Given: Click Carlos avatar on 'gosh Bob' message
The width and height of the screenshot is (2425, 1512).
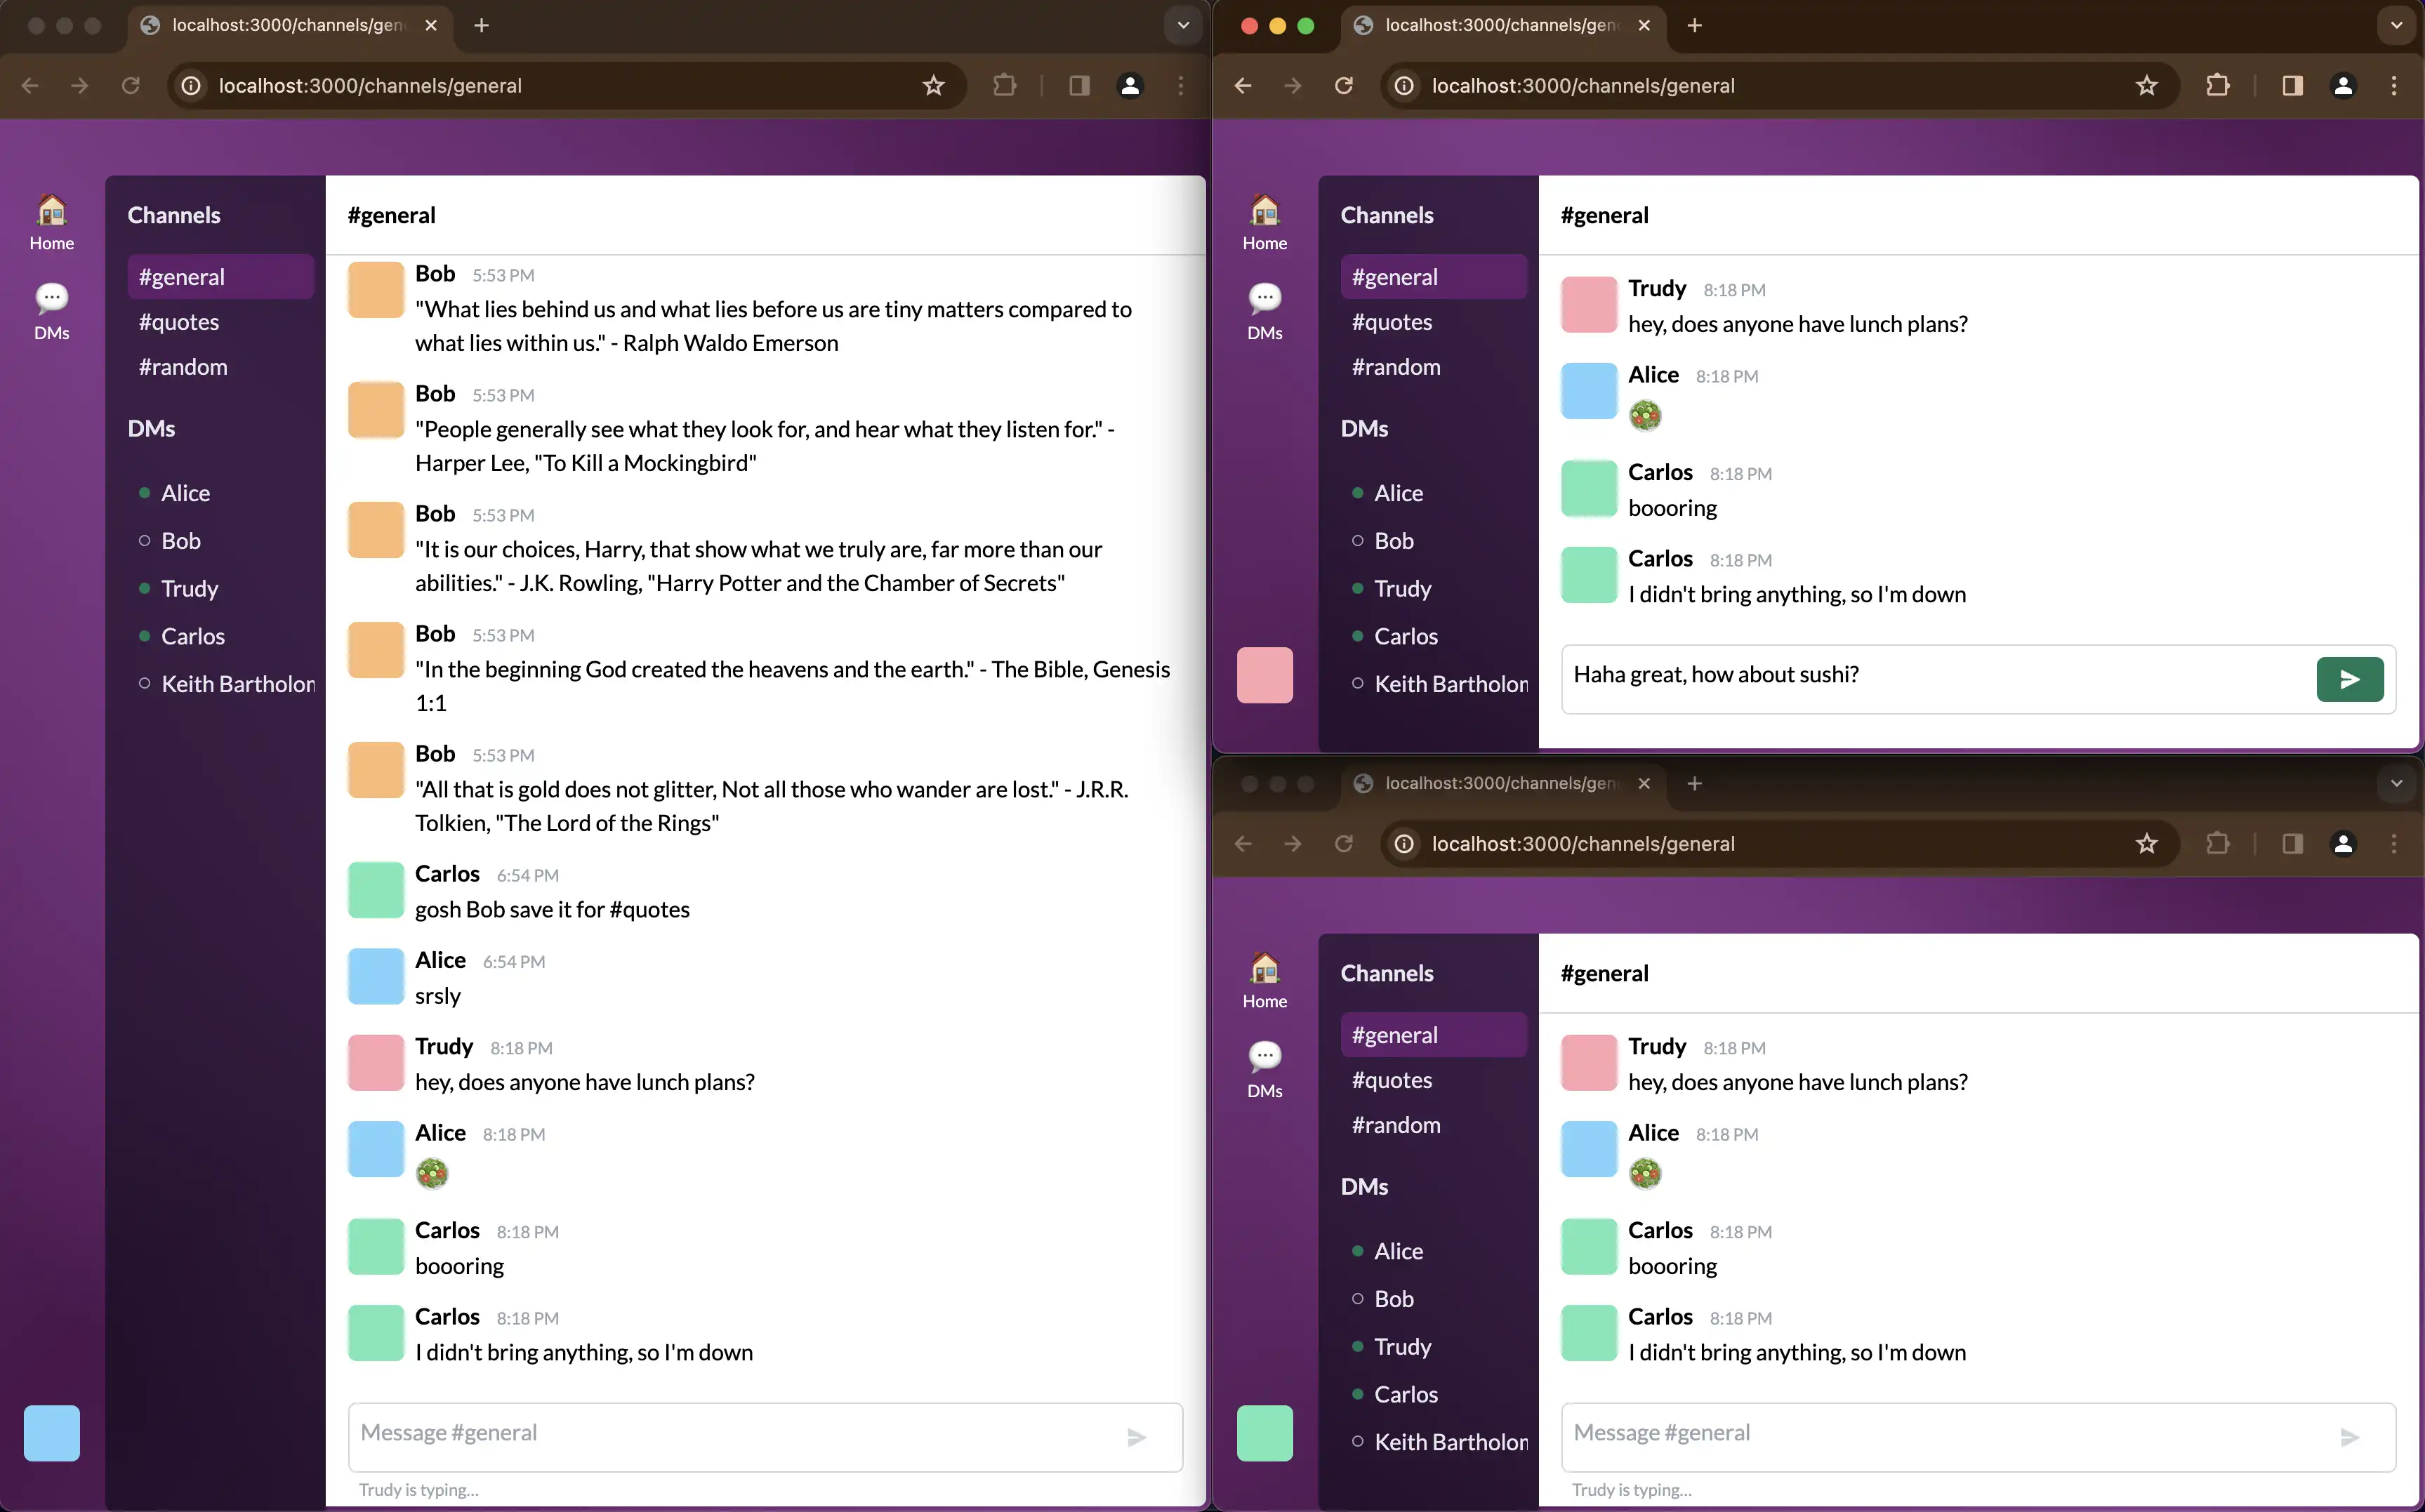Looking at the screenshot, I should pyautogui.click(x=375, y=890).
